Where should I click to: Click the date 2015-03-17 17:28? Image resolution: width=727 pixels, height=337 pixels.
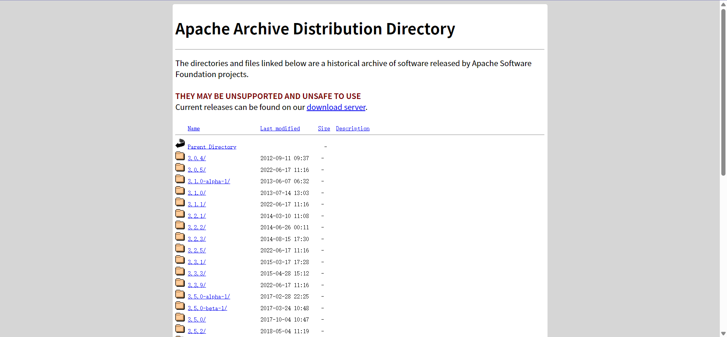(x=284, y=262)
